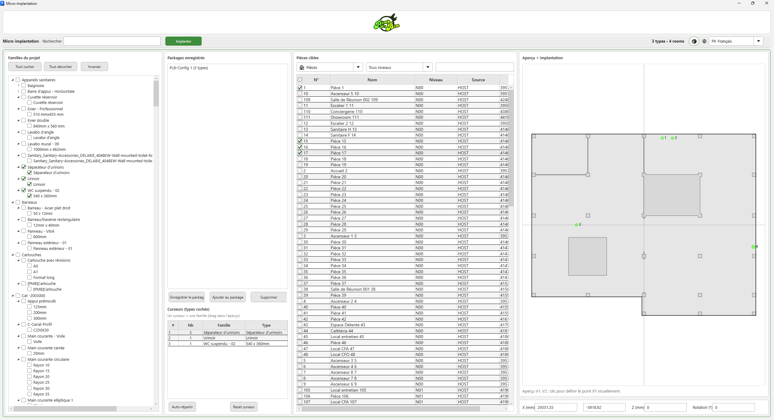Click the Rechercher search field

click(112, 41)
